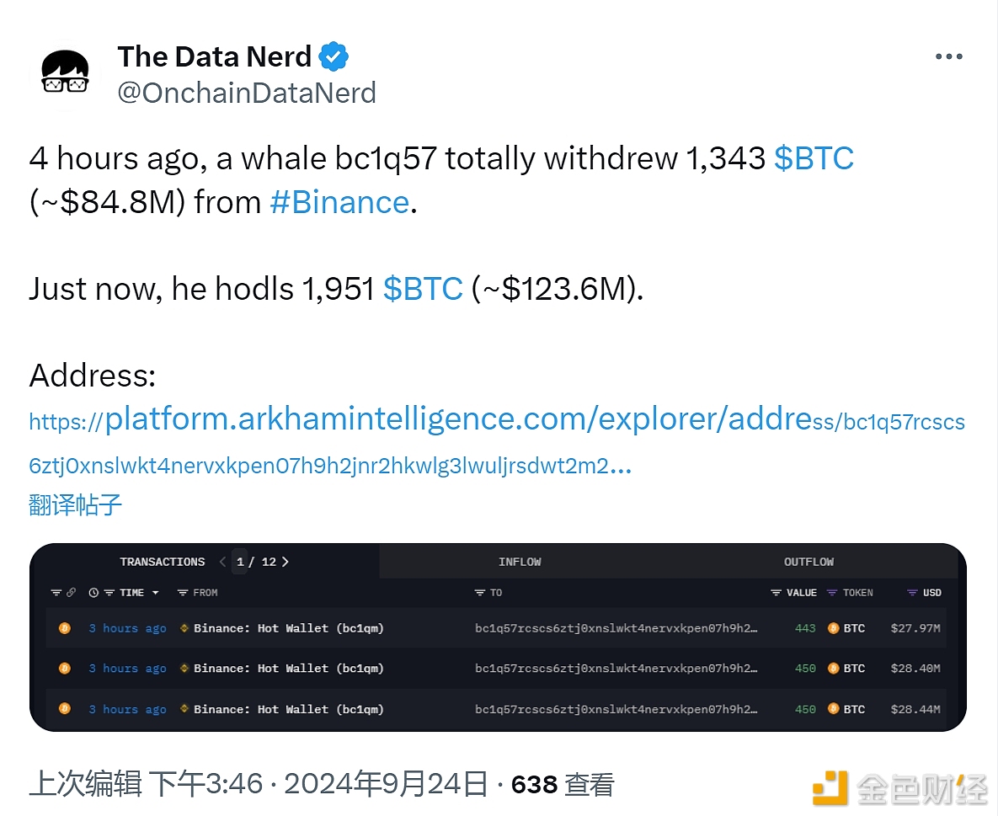This screenshot has height=816, width=998.
Task: Click the Binance hot wallet diamond icon
Action: coord(184,627)
